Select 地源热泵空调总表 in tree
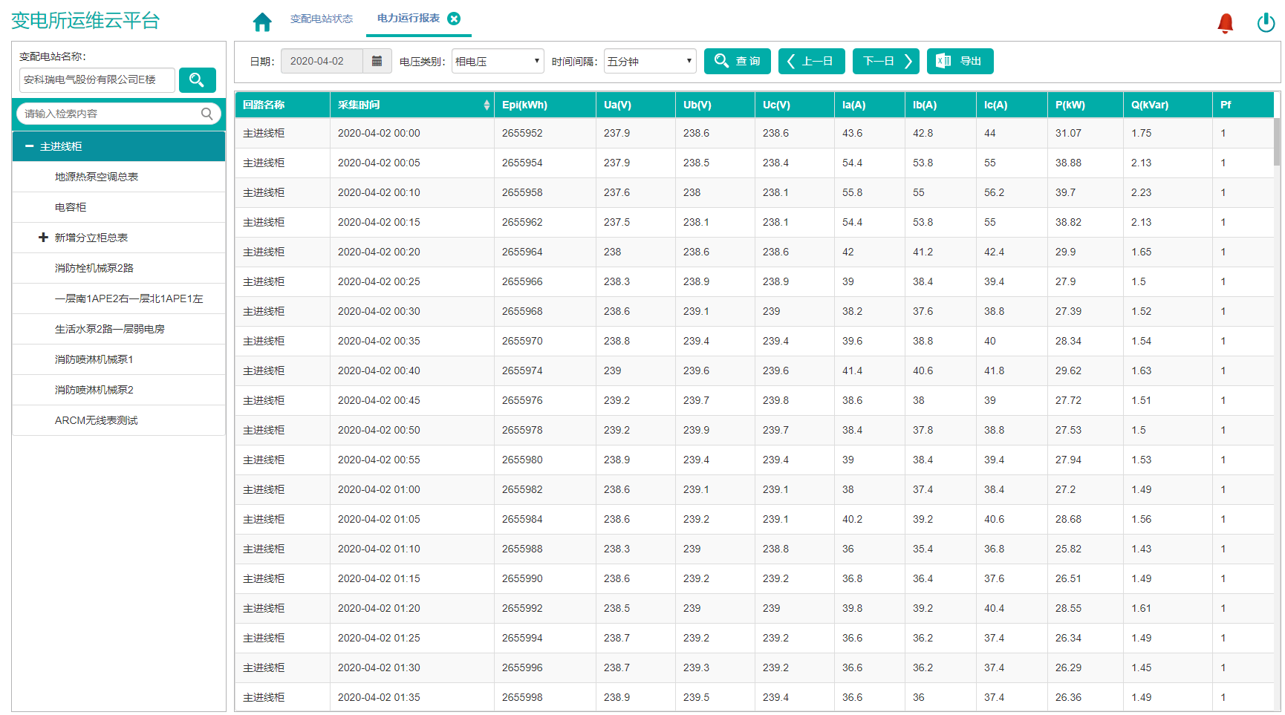The width and height of the screenshot is (1285, 715). click(x=97, y=177)
